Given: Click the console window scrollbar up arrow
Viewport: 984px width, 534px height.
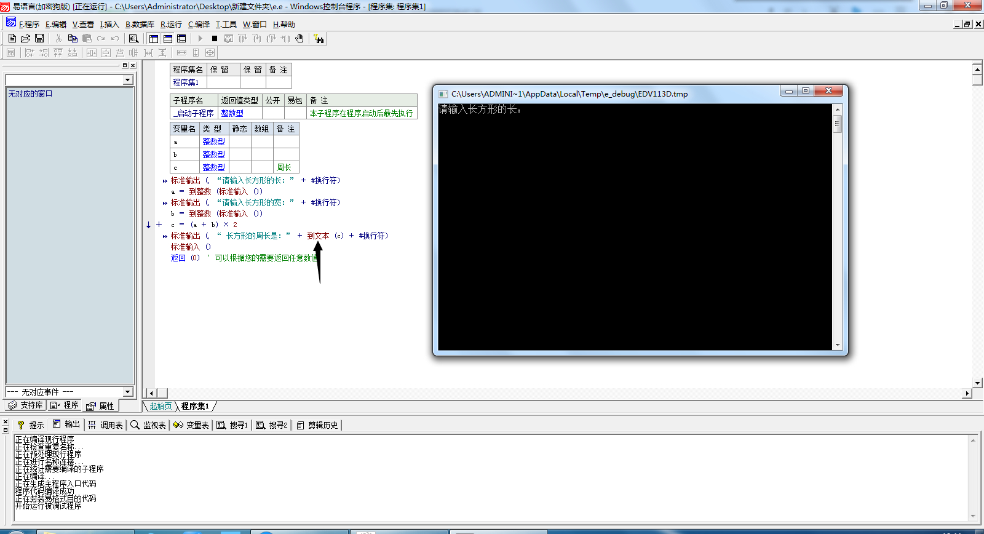Looking at the screenshot, I should (x=837, y=110).
